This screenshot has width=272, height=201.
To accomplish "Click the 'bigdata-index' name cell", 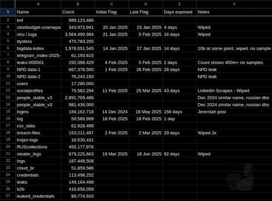I will [x=39, y=49].
